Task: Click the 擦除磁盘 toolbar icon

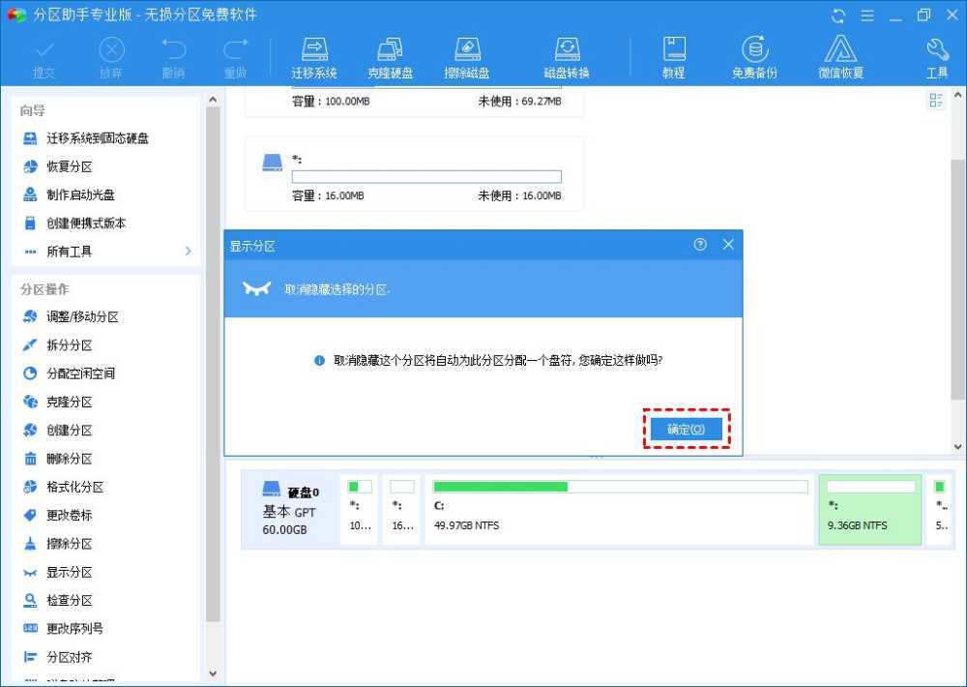Action: pos(468,55)
